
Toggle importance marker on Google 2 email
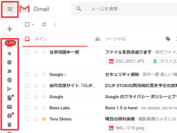[x=44, y=75]
